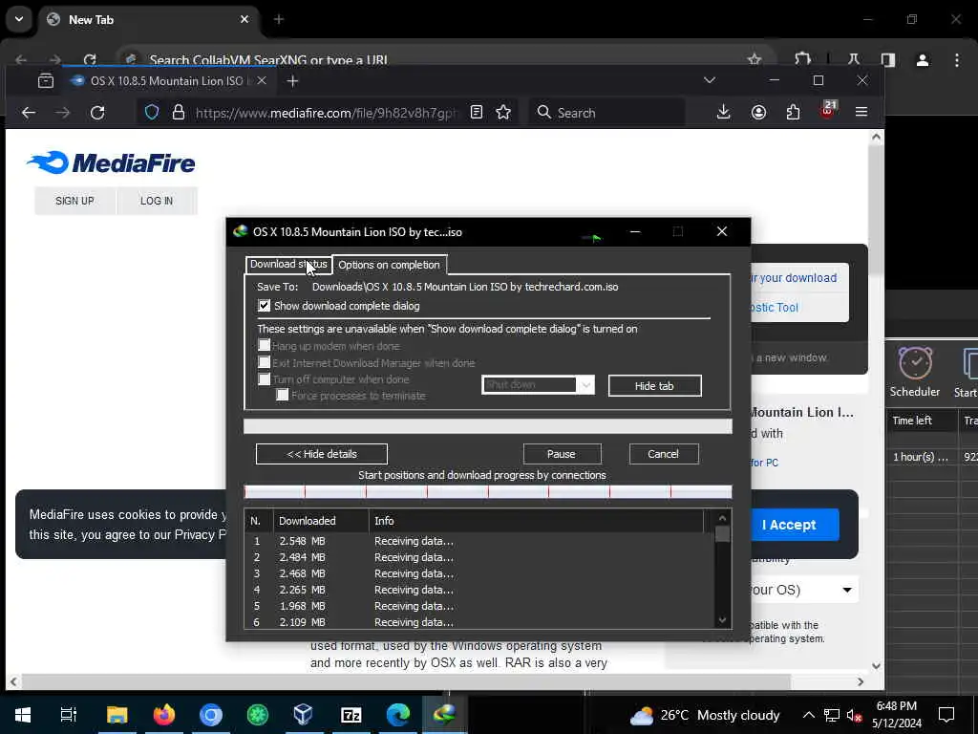
Task: Accept cookies with I Accept button
Action: (x=789, y=525)
